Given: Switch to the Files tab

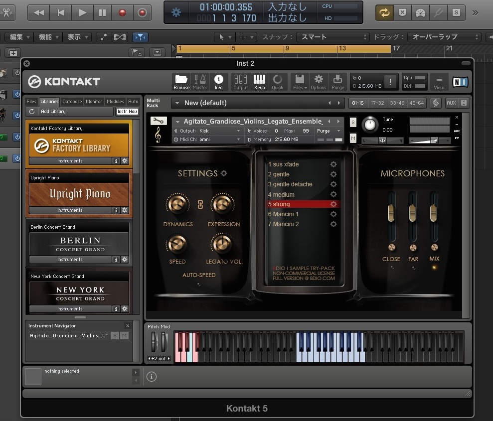Looking at the screenshot, I should click(31, 102).
